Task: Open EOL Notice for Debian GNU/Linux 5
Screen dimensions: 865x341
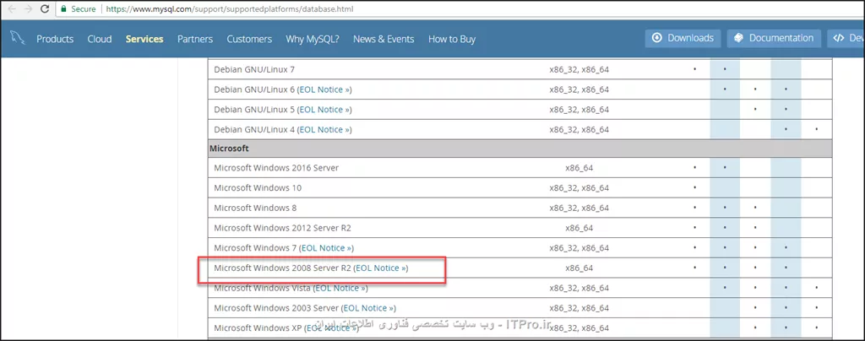Action: click(x=325, y=110)
